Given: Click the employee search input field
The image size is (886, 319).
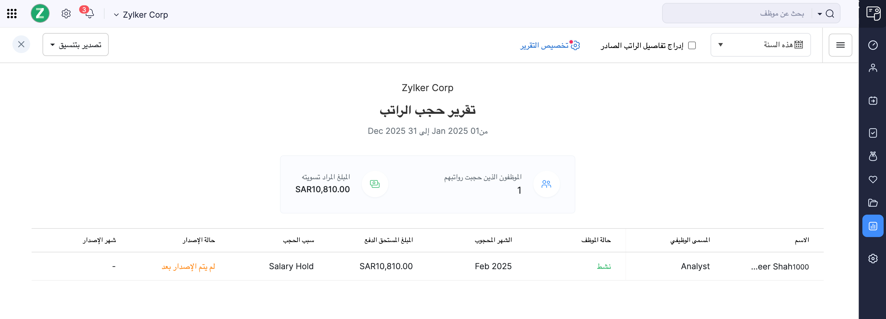Looking at the screenshot, I should (x=736, y=14).
